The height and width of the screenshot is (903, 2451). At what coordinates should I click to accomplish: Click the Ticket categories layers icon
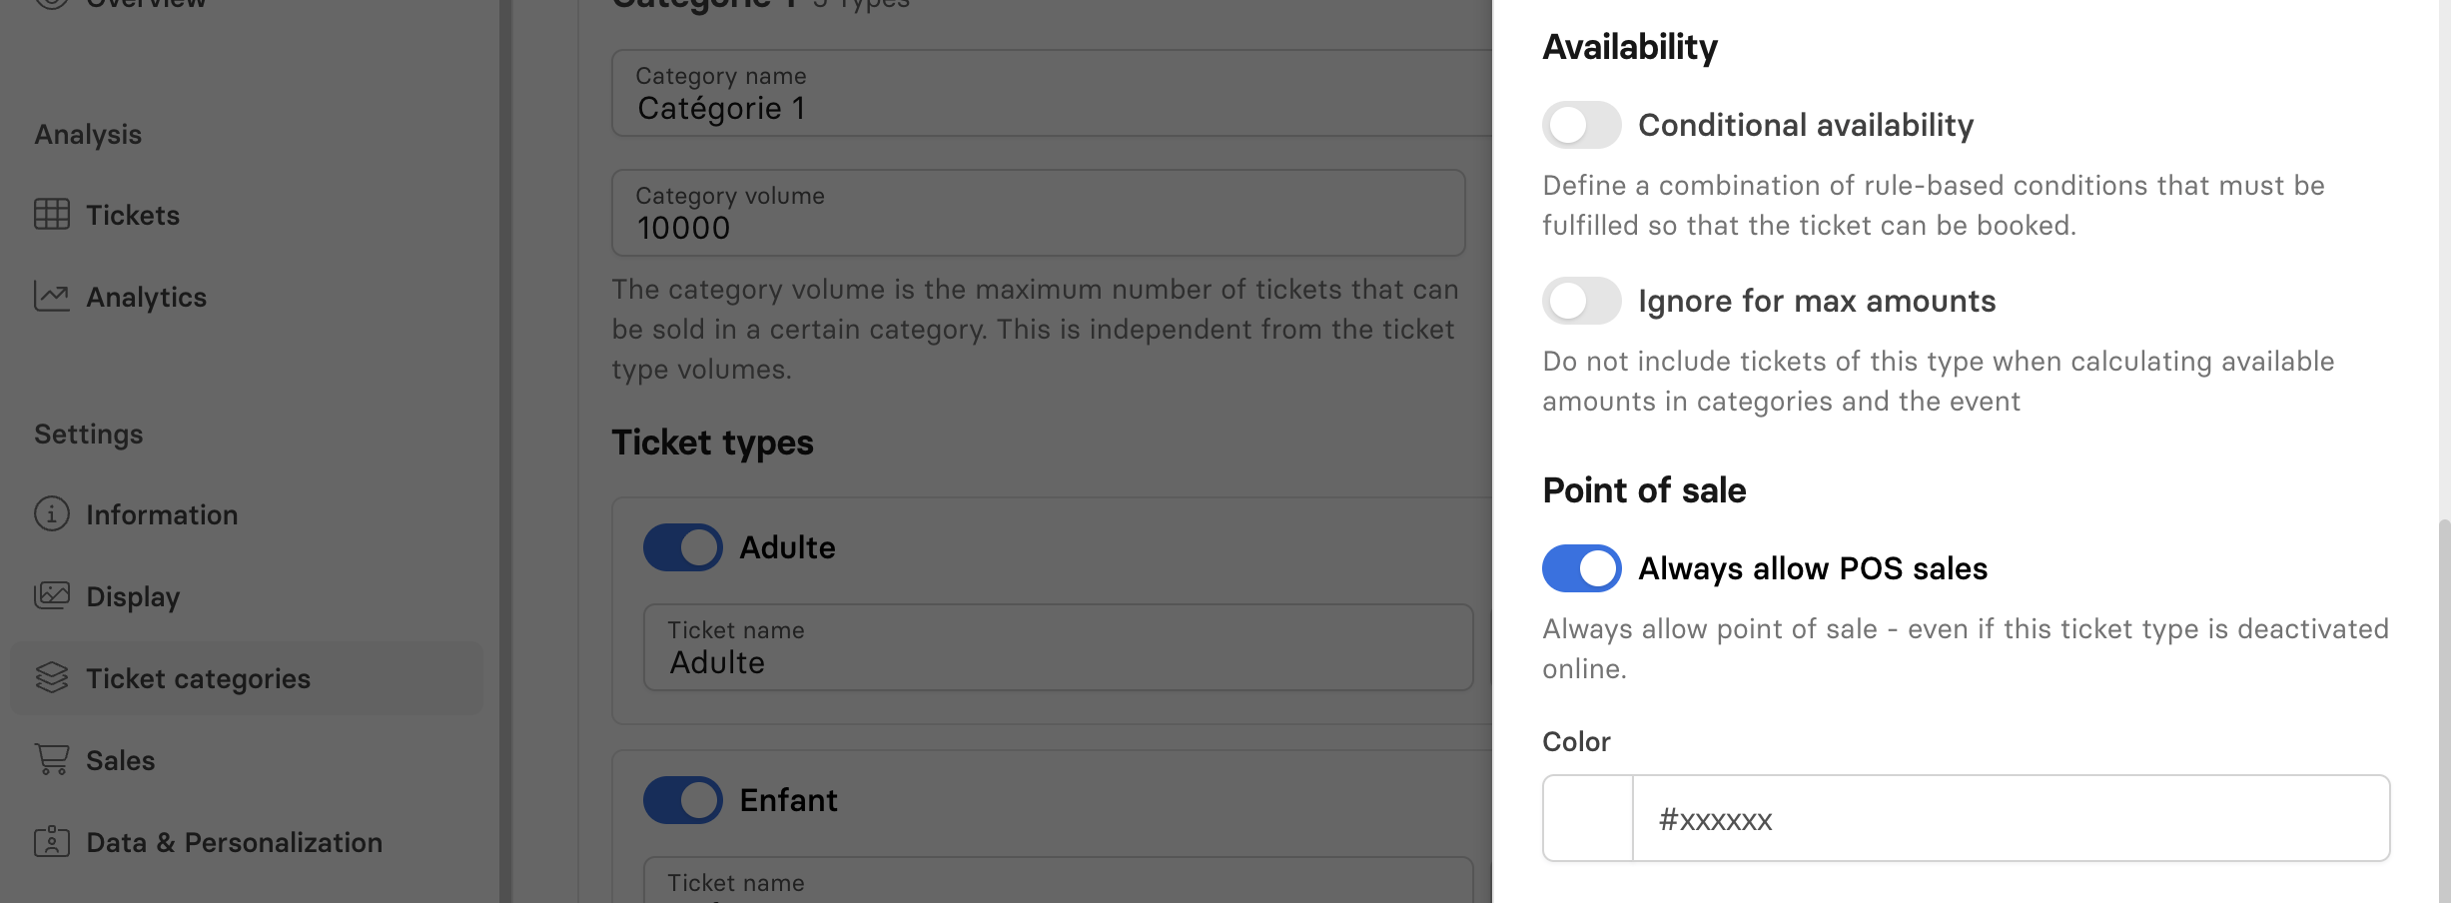52,677
